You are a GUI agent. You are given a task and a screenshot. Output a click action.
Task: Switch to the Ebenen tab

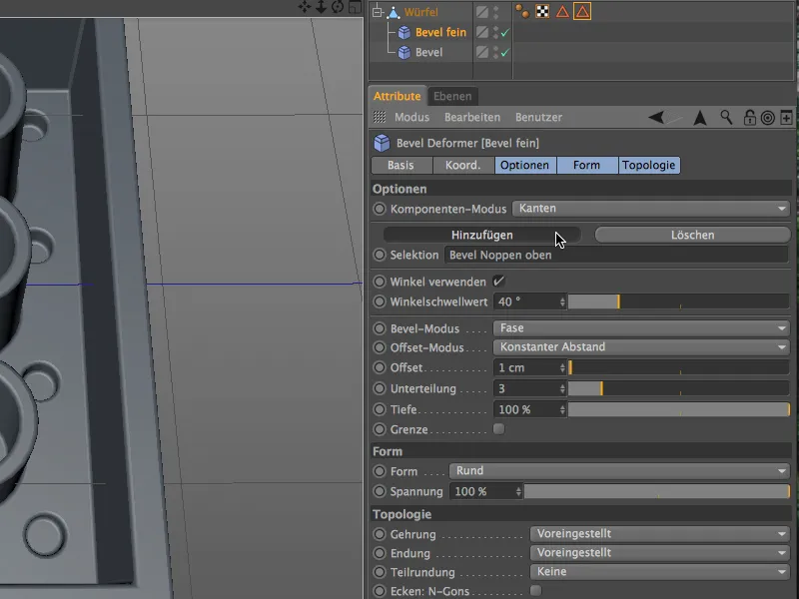(x=452, y=96)
